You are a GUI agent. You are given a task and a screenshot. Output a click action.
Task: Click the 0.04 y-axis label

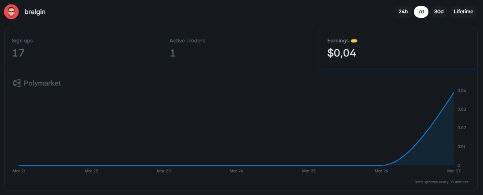point(462,90)
